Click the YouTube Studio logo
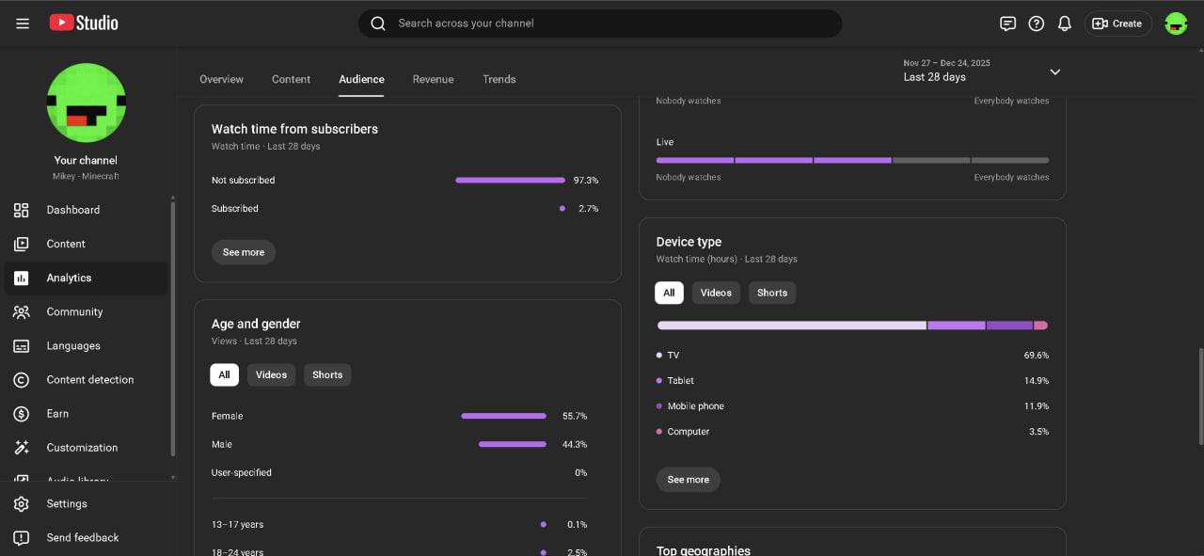1204x556 pixels. pyautogui.click(x=84, y=23)
